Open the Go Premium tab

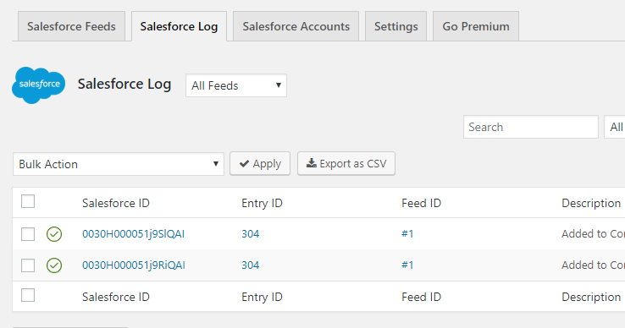(x=476, y=26)
